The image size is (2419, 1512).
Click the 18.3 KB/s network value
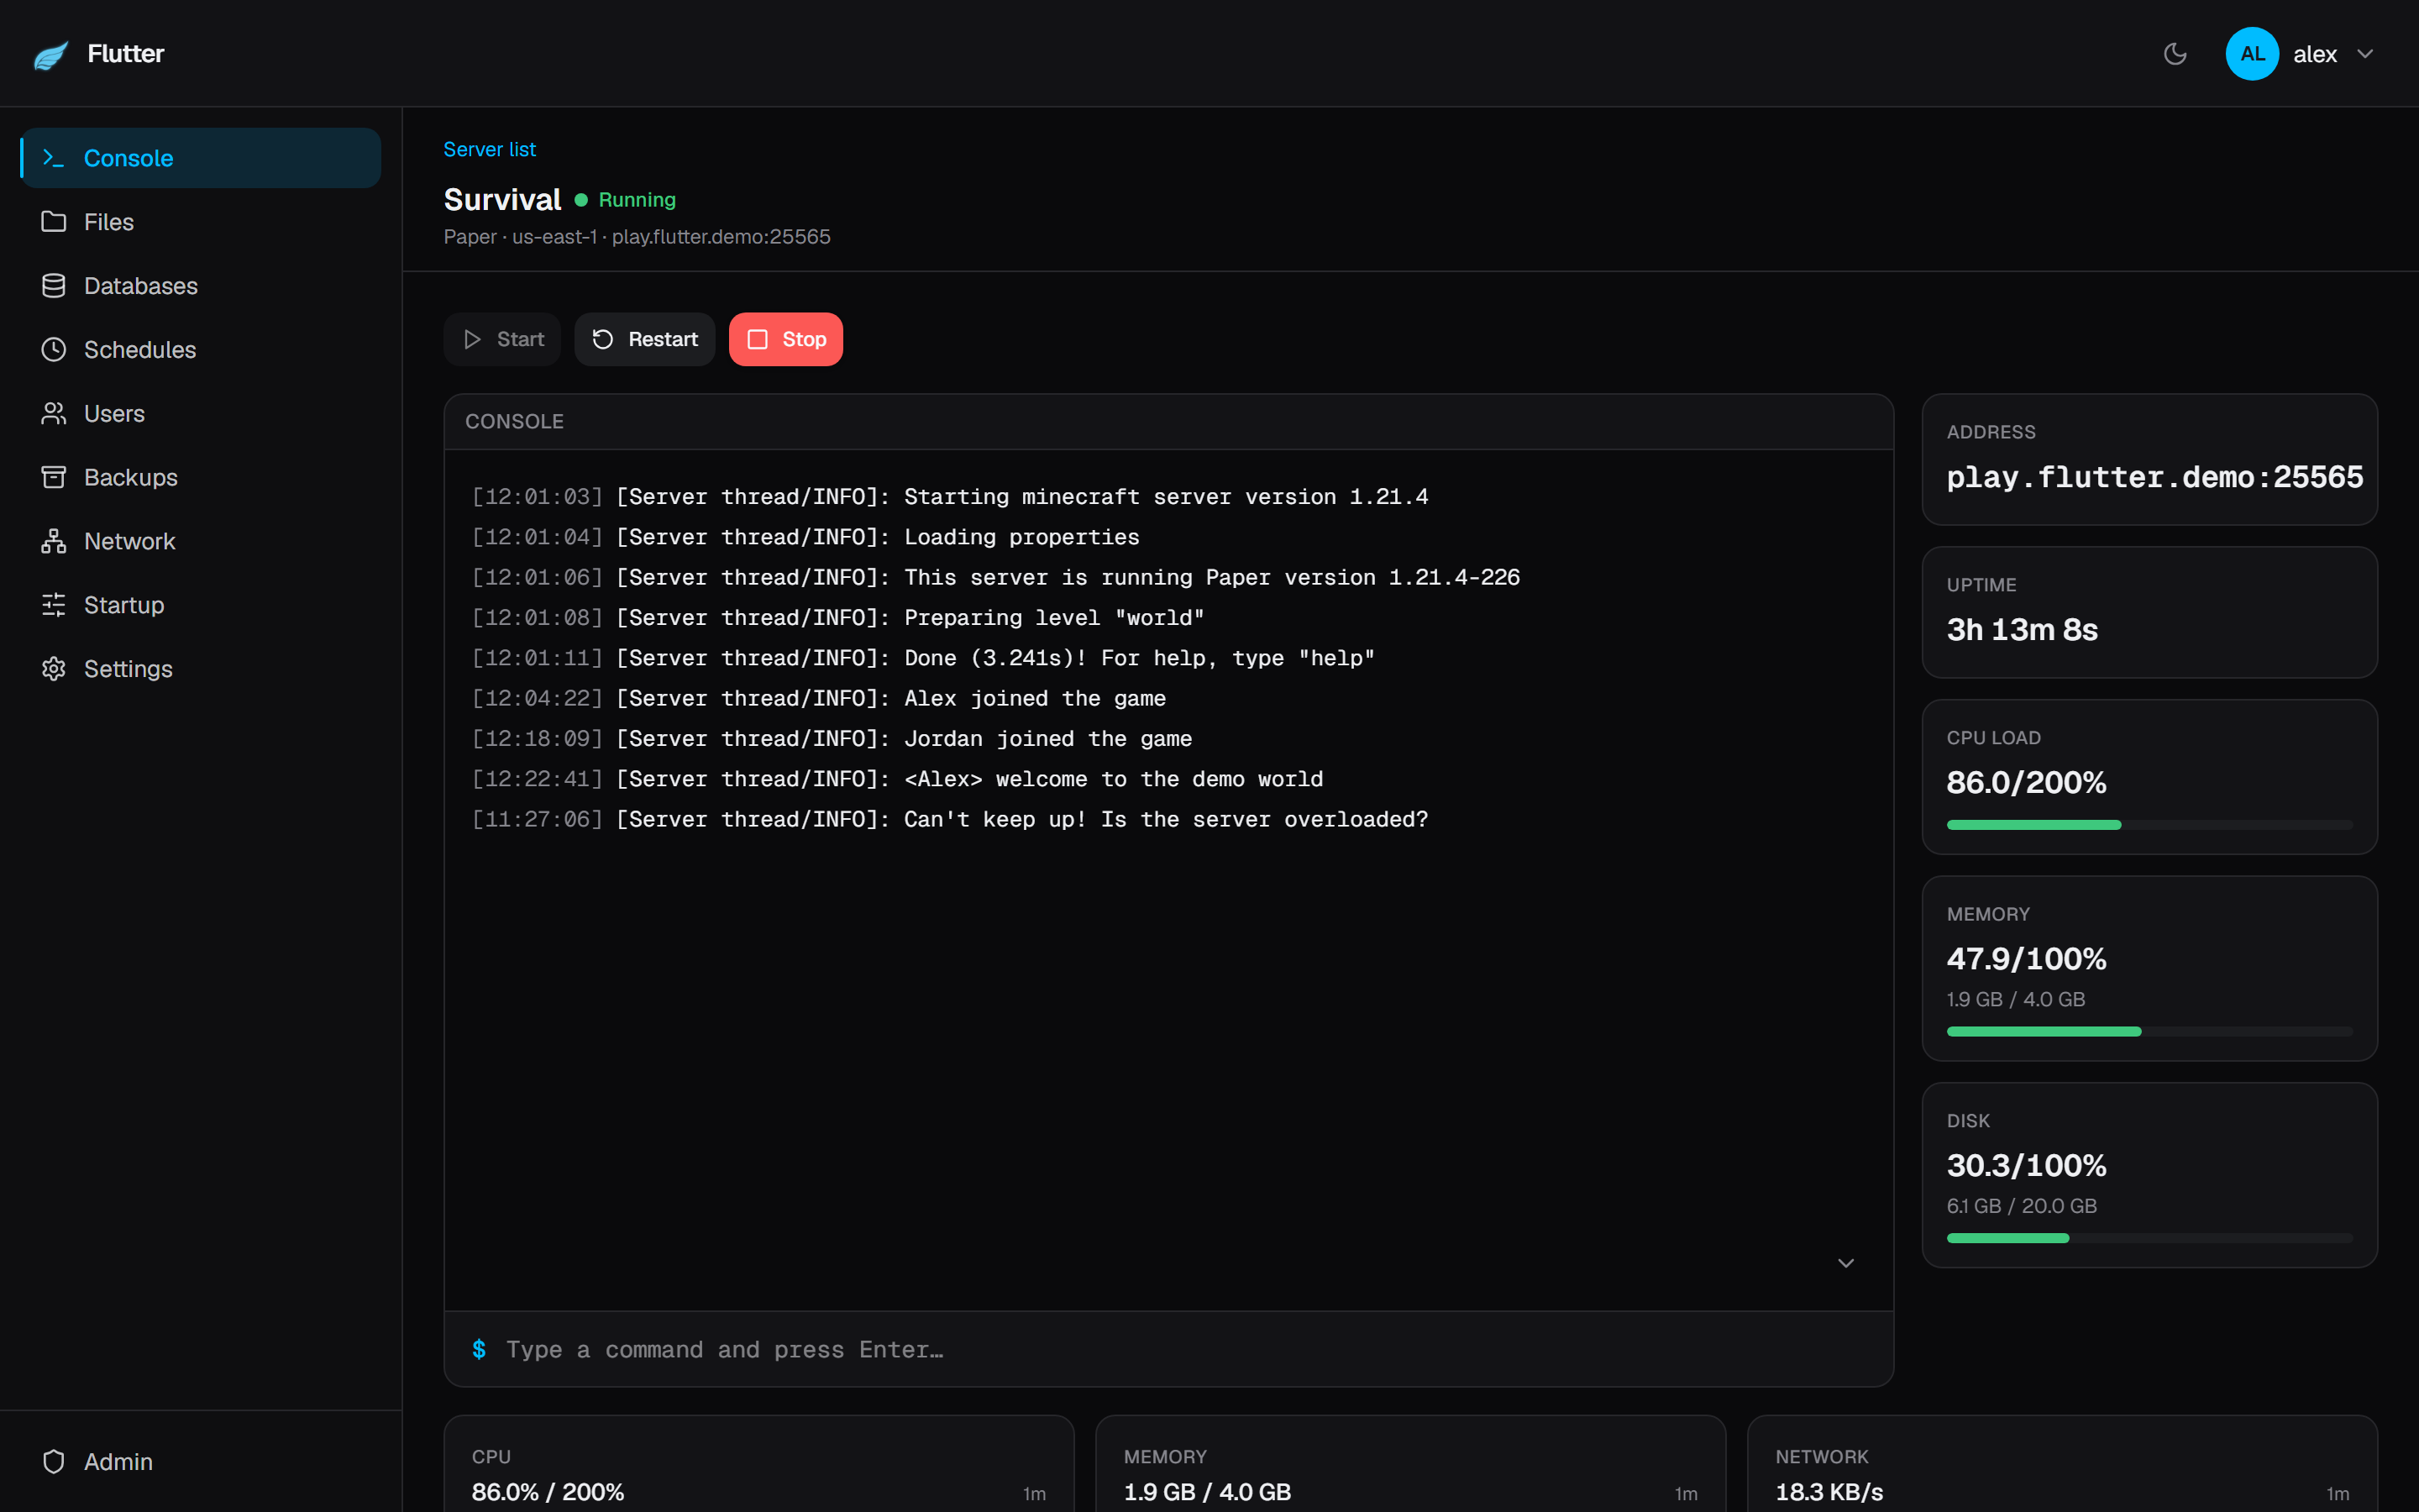pos(1829,1493)
